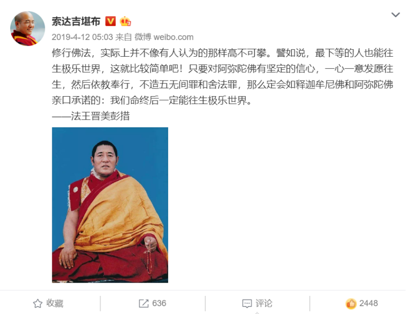Click the repost share arrow icon
Screen dimensions: 406x314
(144, 303)
